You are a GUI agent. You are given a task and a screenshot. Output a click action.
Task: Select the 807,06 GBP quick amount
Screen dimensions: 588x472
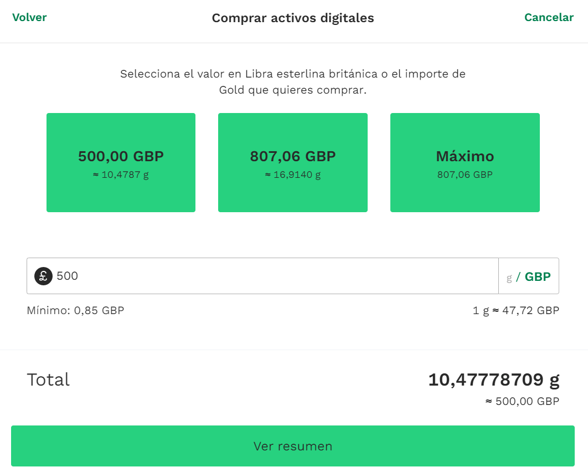(293, 162)
